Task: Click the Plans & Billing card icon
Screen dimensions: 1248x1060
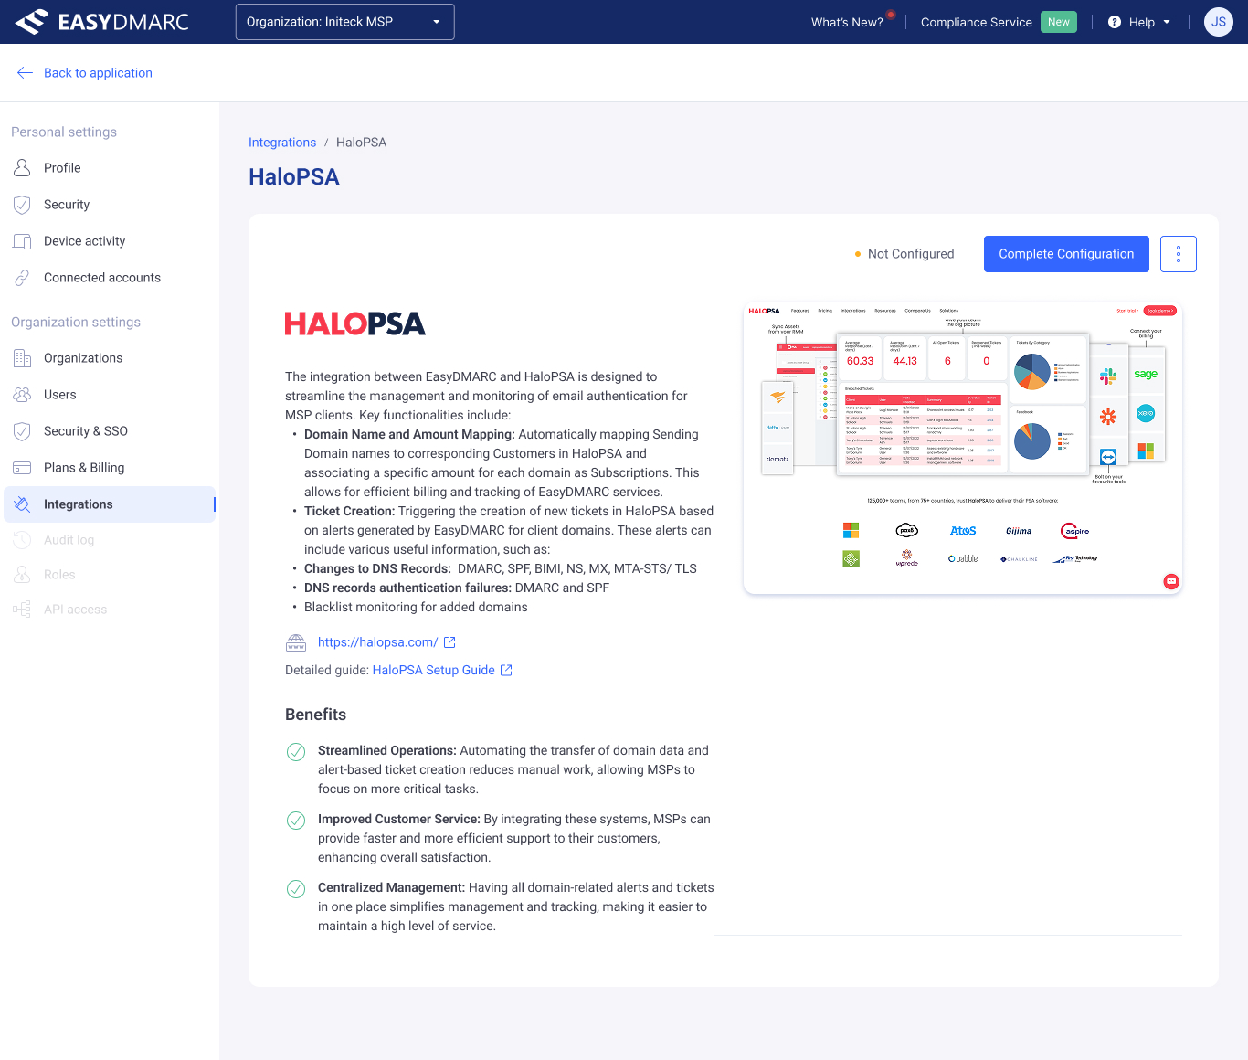Action: point(22,468)
